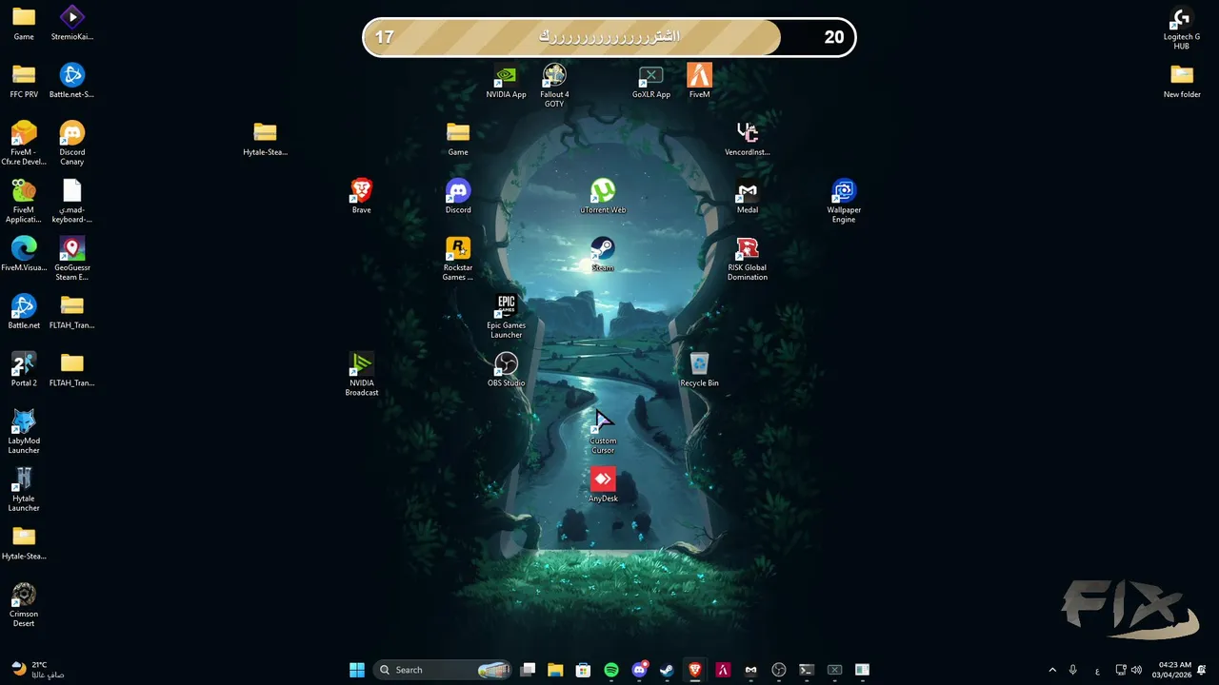Expand the hidden system tray icons
This screenshot has width=1219, height=685.
point(1052,670)
